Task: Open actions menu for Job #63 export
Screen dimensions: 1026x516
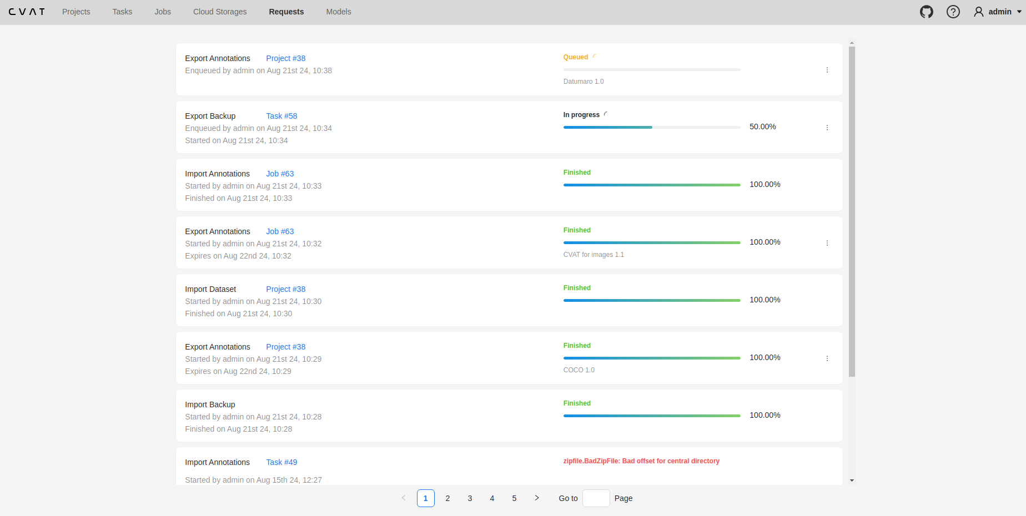Action: click(827, 243)
